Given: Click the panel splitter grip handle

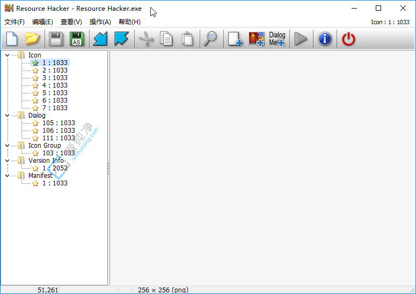Looking at the screenshot, I should [108, 168].
